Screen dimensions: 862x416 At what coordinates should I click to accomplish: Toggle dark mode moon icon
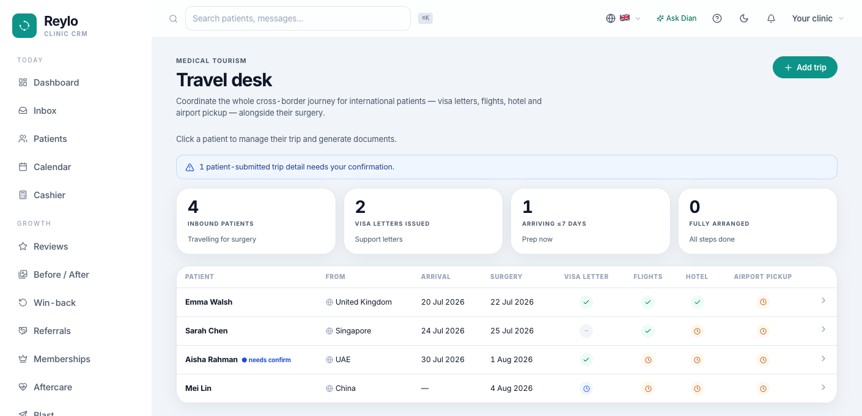coord(744,18)
